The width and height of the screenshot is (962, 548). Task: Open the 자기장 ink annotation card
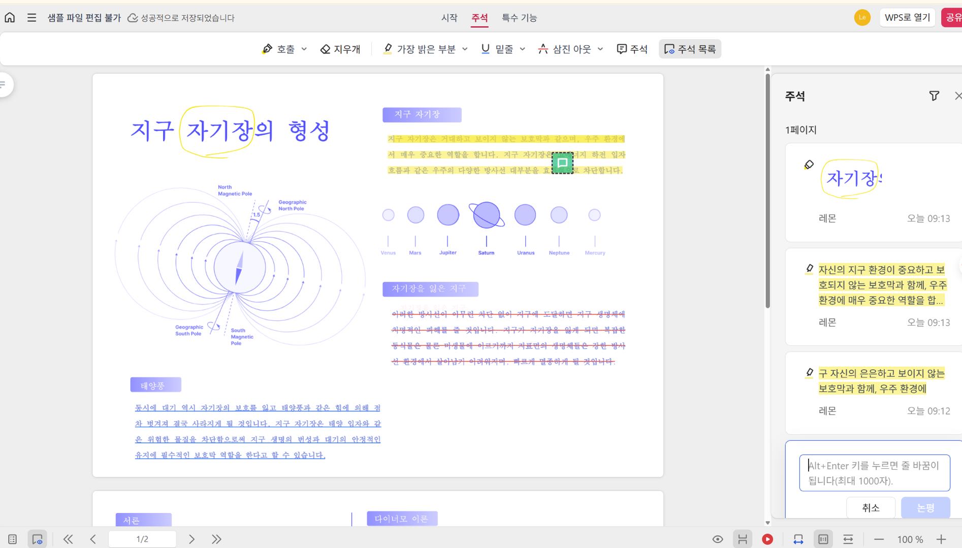coord(874,192)
